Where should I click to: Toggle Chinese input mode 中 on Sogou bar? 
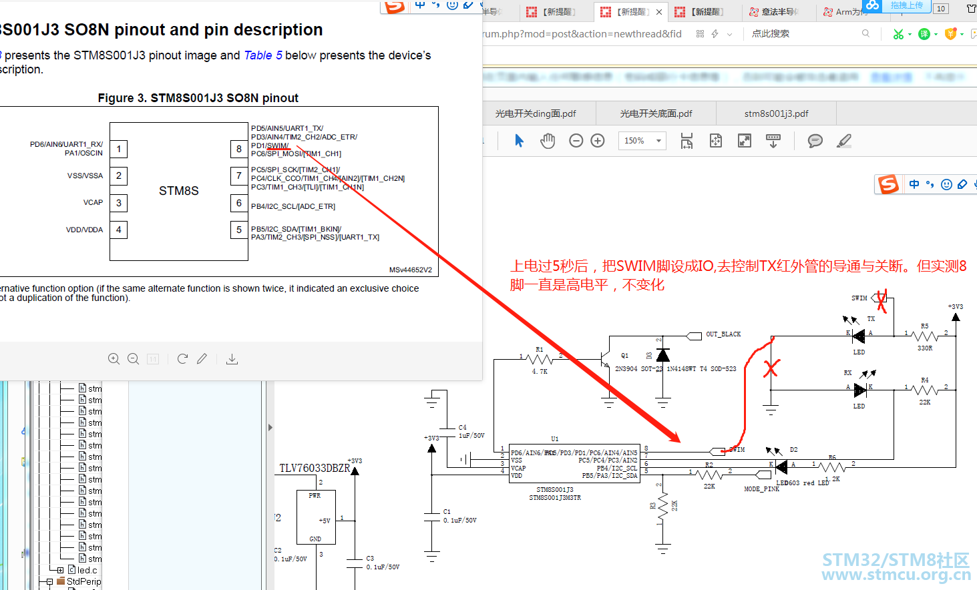tap(914, 184)
